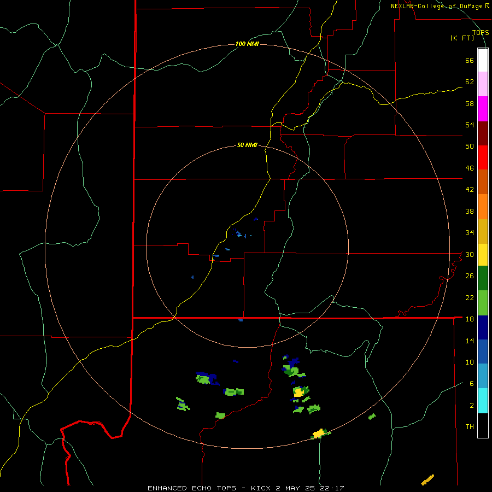The height and width of the screenshot is (492, 492).
Task: Click the white swatch in the tops legend
Action: pyautogui.click(x=483, y=60)
